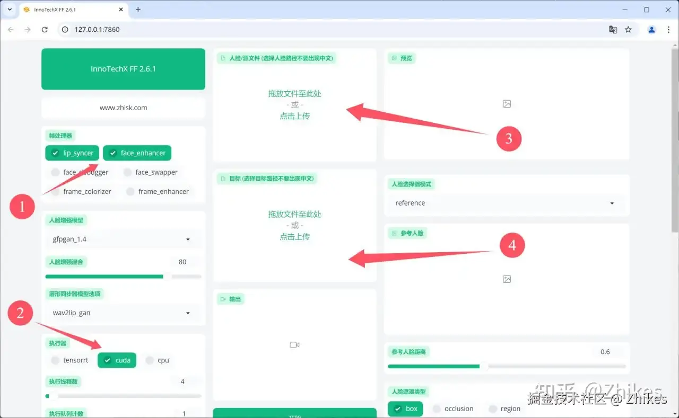679x418 pixels.
Task: Bookmark this page with the star
Action: pyautogui.click(x=628, y=30)
